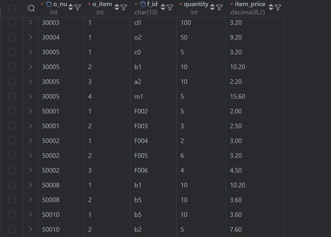The height and width of the screenshot is (237, 331).
Task: Select the f_id cell showing m1
Action: [153, 96]
